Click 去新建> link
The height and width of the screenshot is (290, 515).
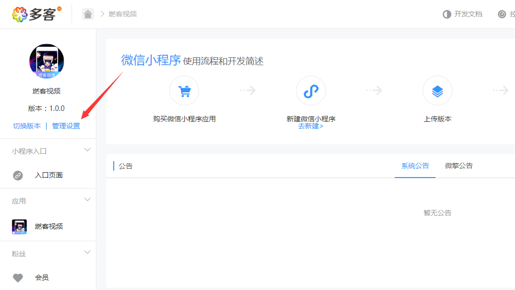(311, 126)
